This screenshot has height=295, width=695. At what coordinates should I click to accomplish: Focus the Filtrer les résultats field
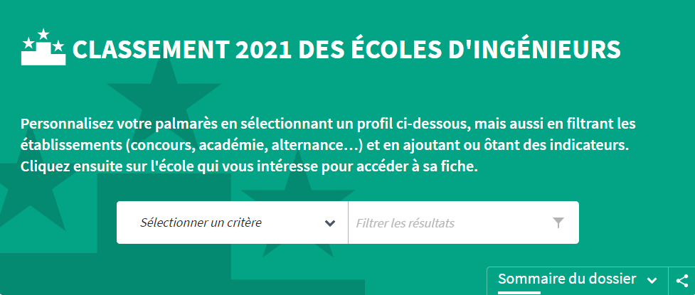tap(463, 222)
